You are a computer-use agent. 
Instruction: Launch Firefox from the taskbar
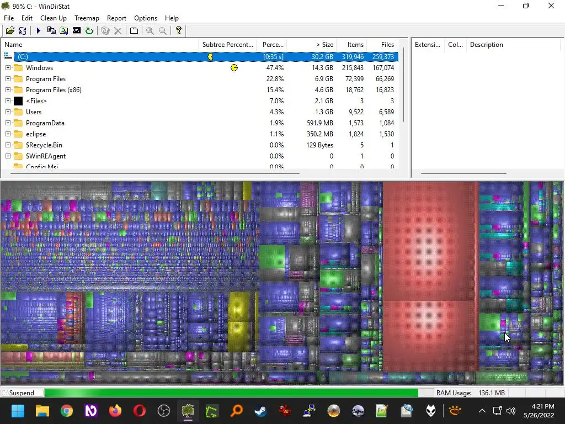pos(115,411)
